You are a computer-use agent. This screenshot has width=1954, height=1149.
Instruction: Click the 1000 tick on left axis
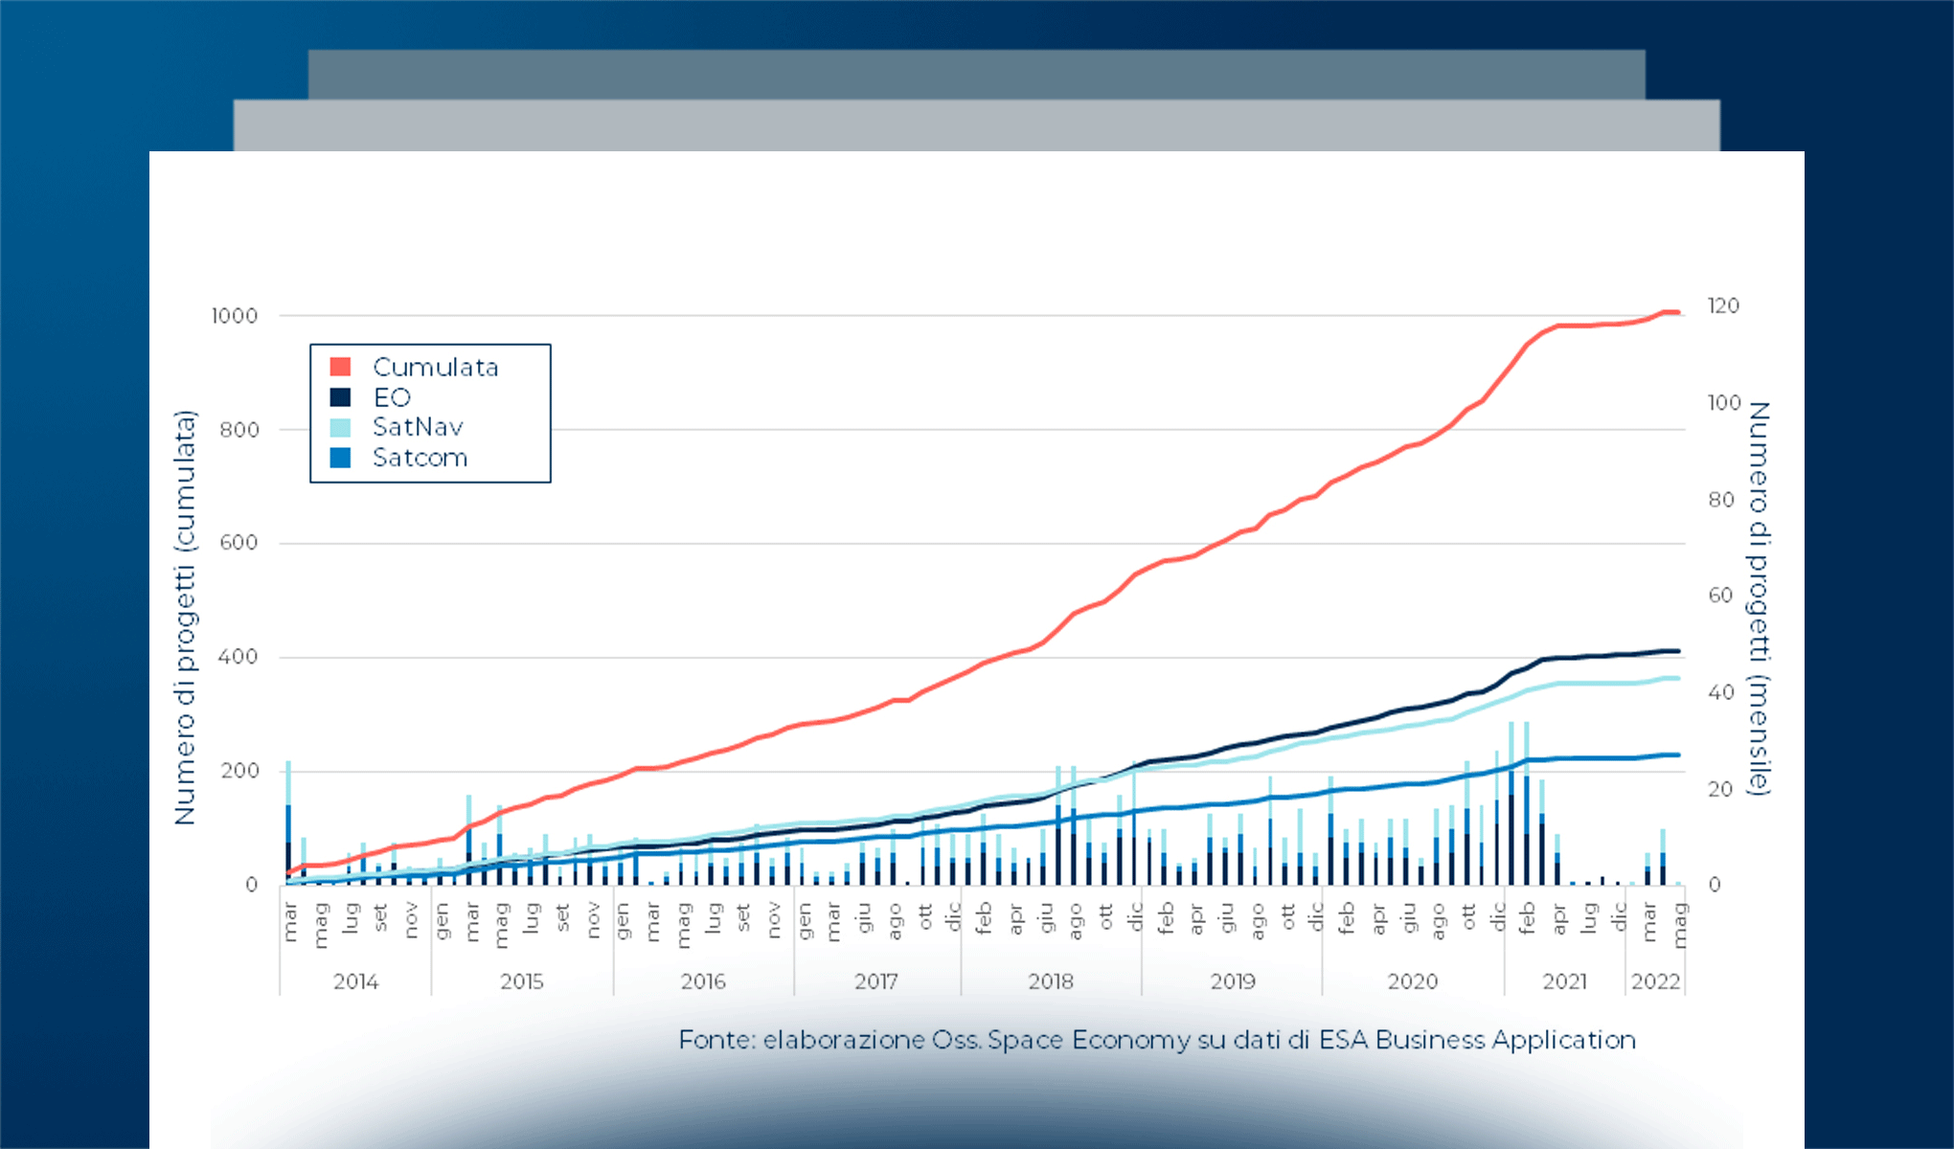(235, 316)
